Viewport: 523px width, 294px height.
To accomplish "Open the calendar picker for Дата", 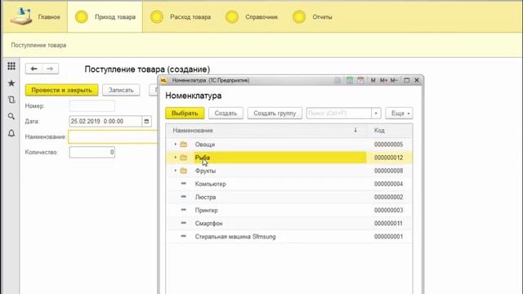I will (x=146, y=122).
